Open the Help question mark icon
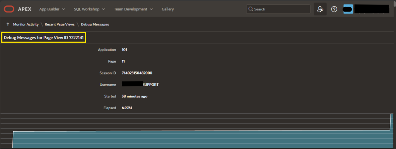 click(x=334, y=9)
